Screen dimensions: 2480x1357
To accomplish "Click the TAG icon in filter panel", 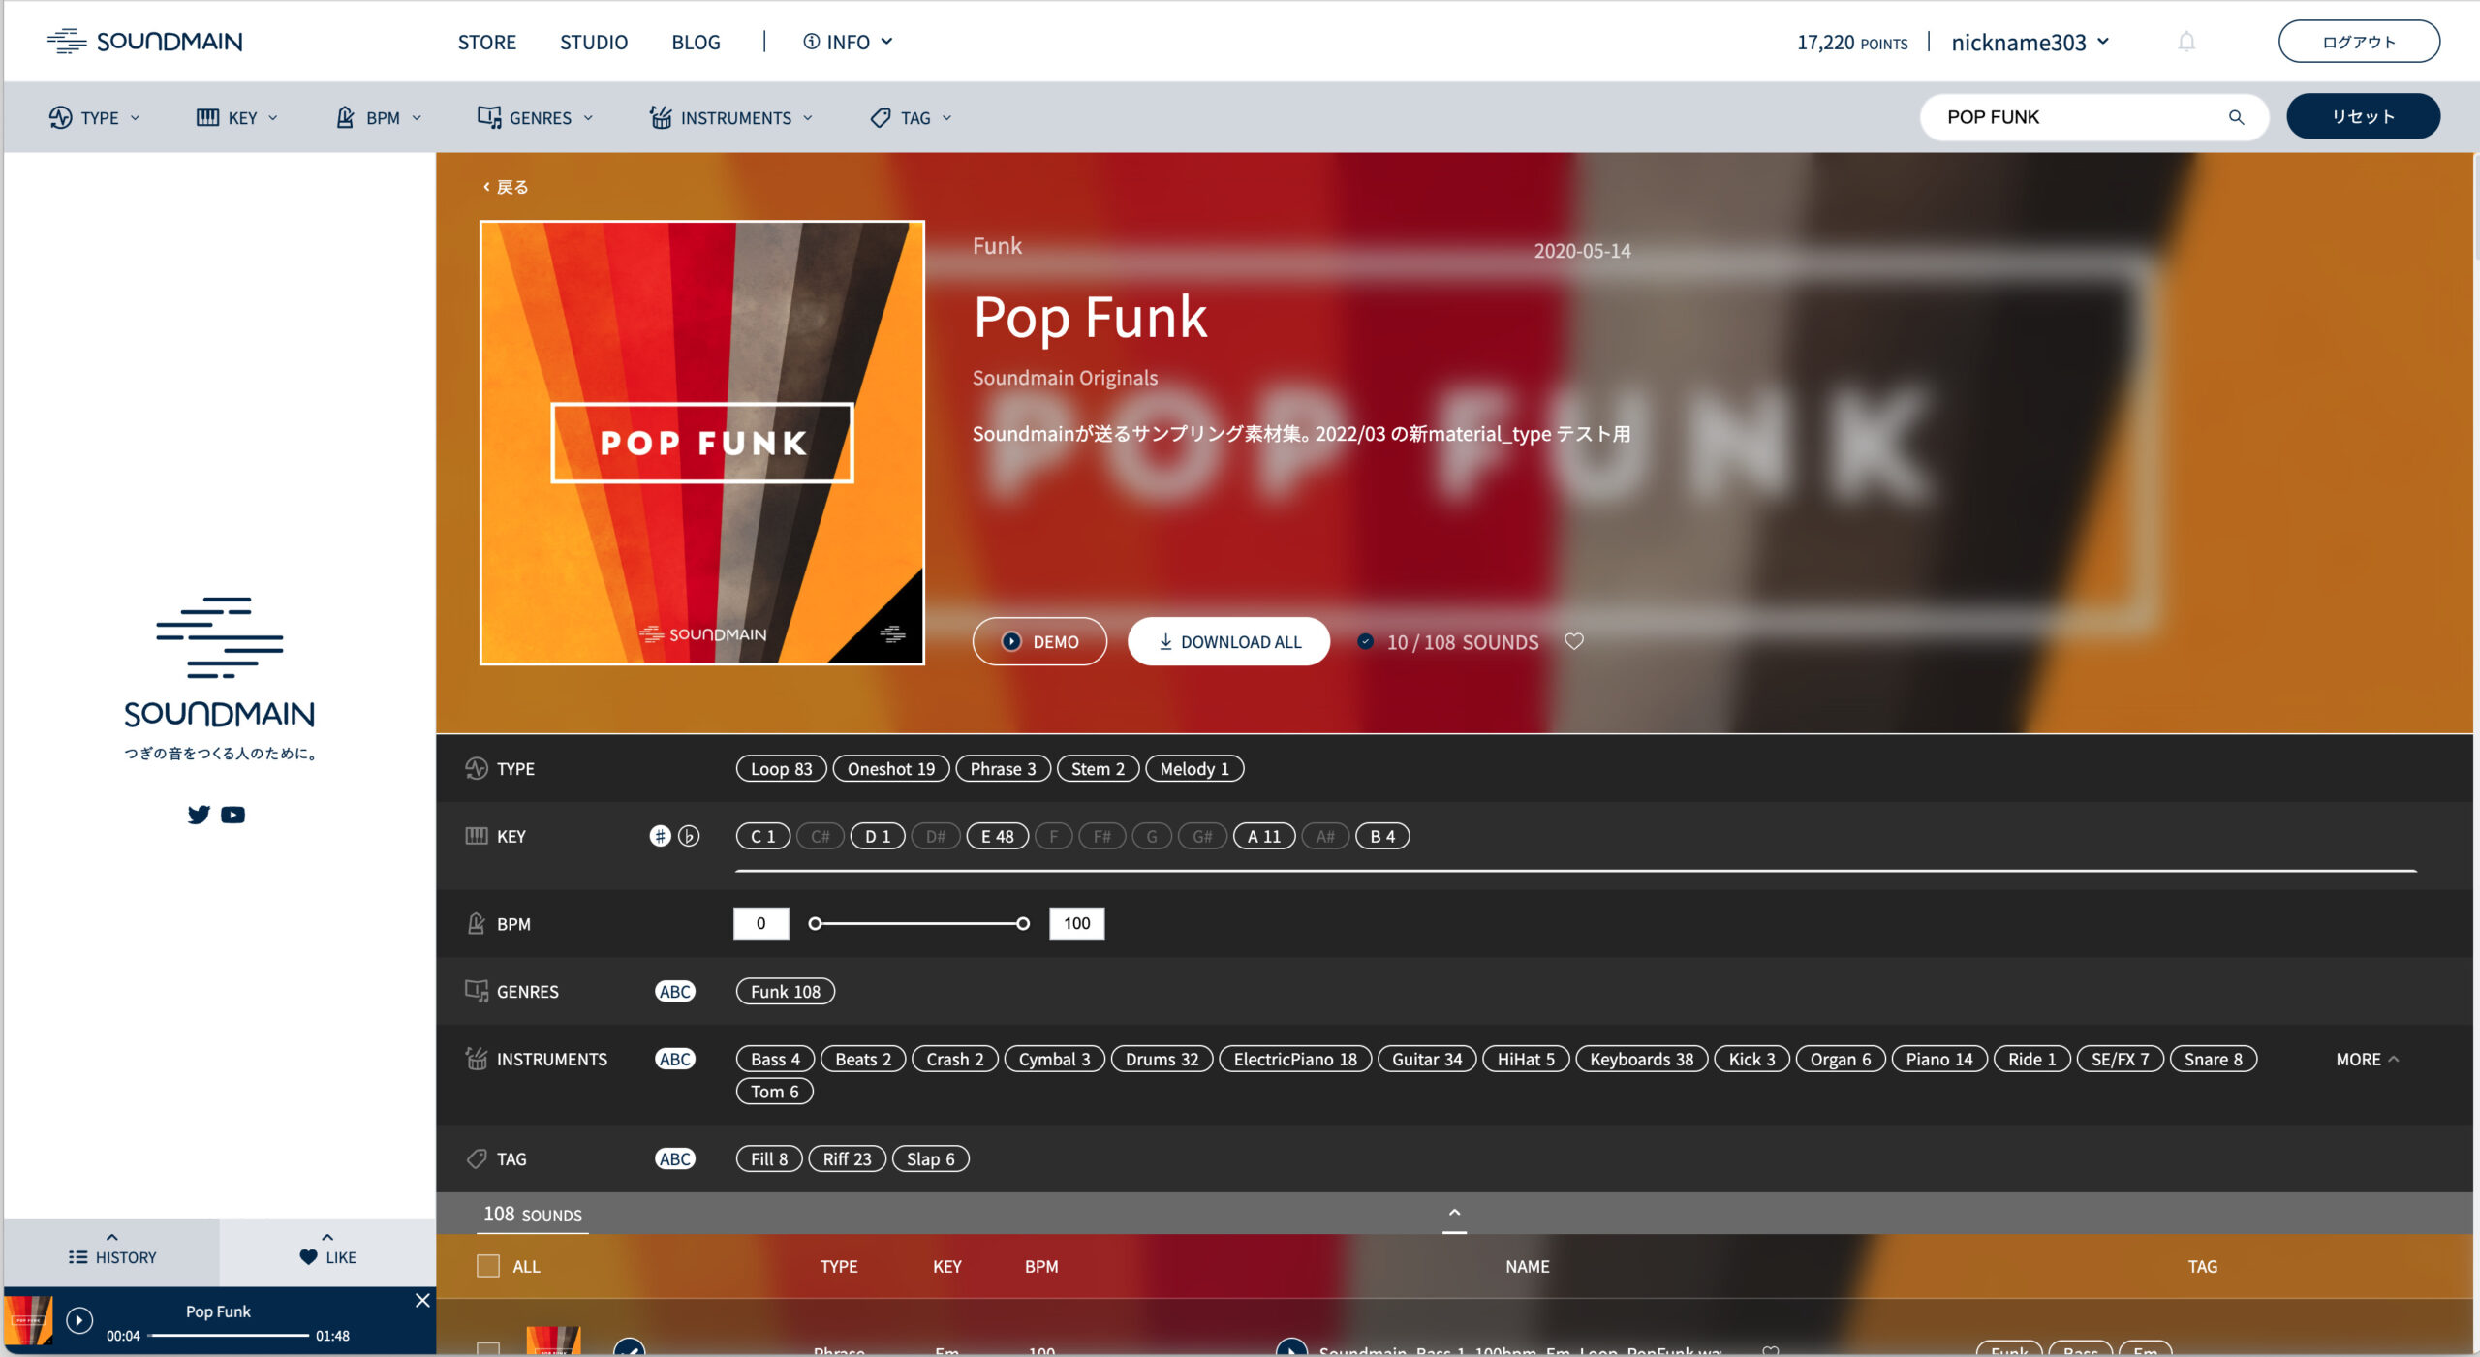I will (x=476, y=1158).
